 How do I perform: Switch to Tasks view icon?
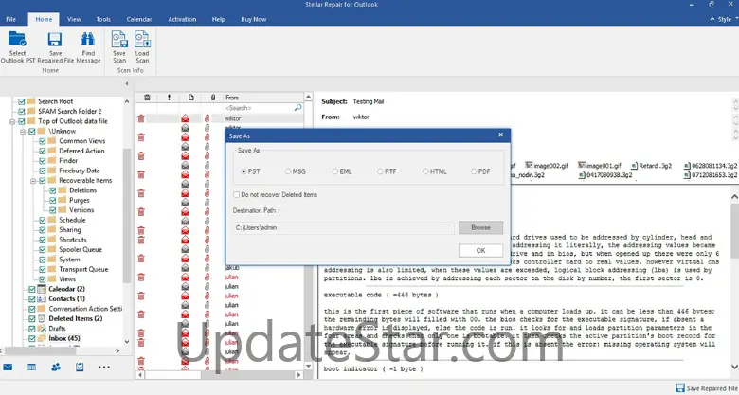(x=80, y=367)
